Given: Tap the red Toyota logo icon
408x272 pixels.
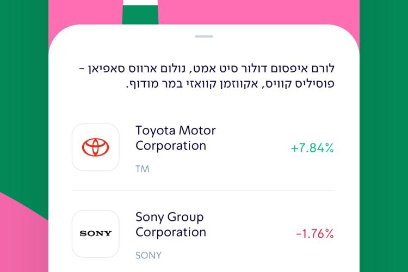Looking at the screenshot, I should click(96, 147).
